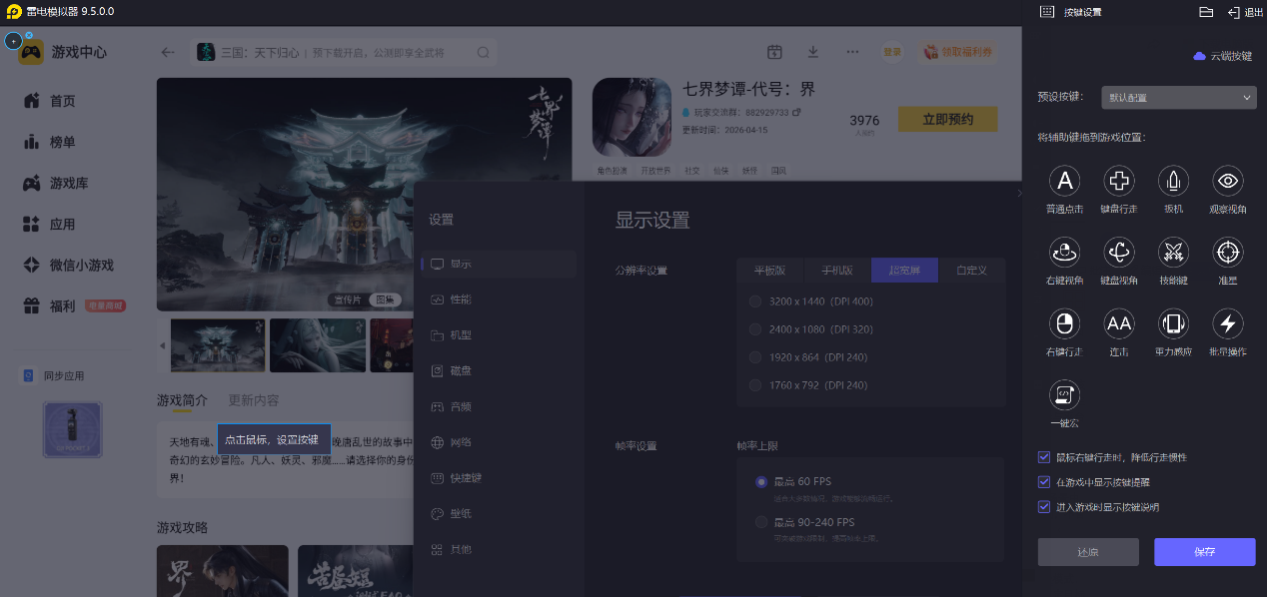Select the 连击 AA icon
The width and height of the screenshot is (1267, 597).
click(x=1119, y=323)
